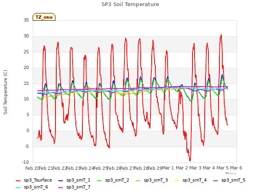Click the lowest red trough near Mar 2
Viewport: 261px width, 195px height.
(190, 160)
